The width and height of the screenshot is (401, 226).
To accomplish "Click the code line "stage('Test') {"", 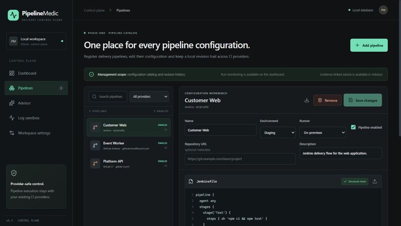I will tap(216, 213).
